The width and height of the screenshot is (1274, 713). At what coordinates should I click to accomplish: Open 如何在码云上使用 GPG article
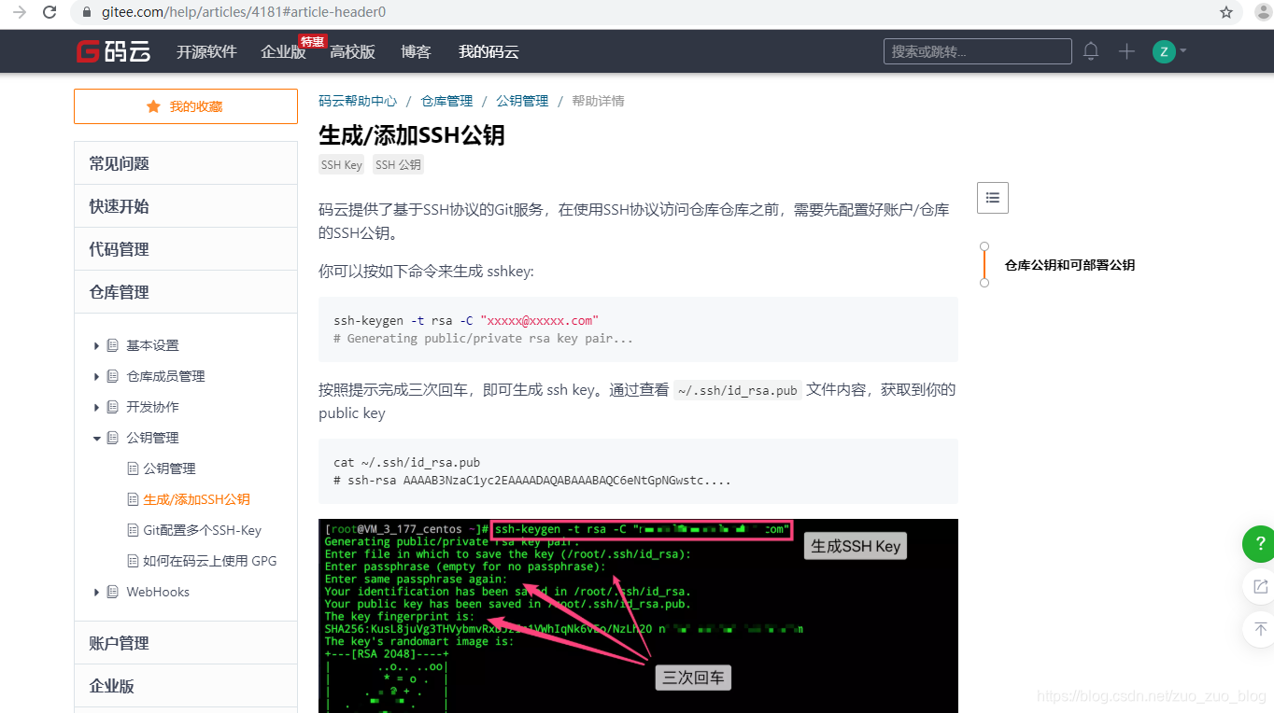click(209, 561)
